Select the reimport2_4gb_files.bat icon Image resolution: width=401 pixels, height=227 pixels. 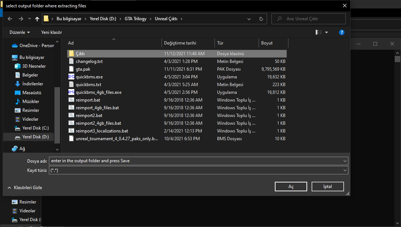71,123
